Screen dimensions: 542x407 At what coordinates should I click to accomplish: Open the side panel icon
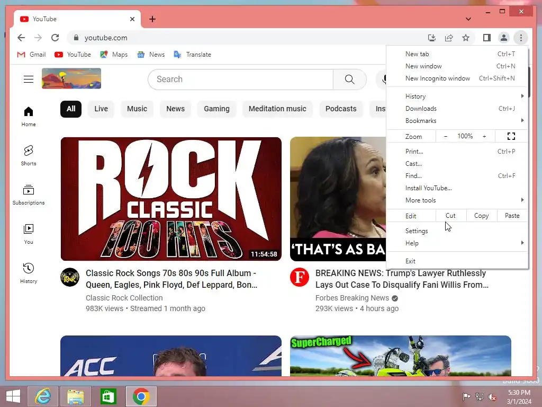487,38
